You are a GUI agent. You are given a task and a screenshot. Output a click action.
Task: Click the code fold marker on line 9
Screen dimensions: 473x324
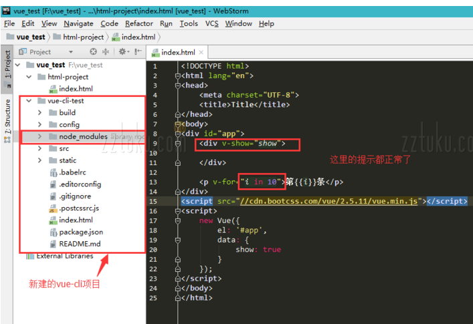pos(177,144)
